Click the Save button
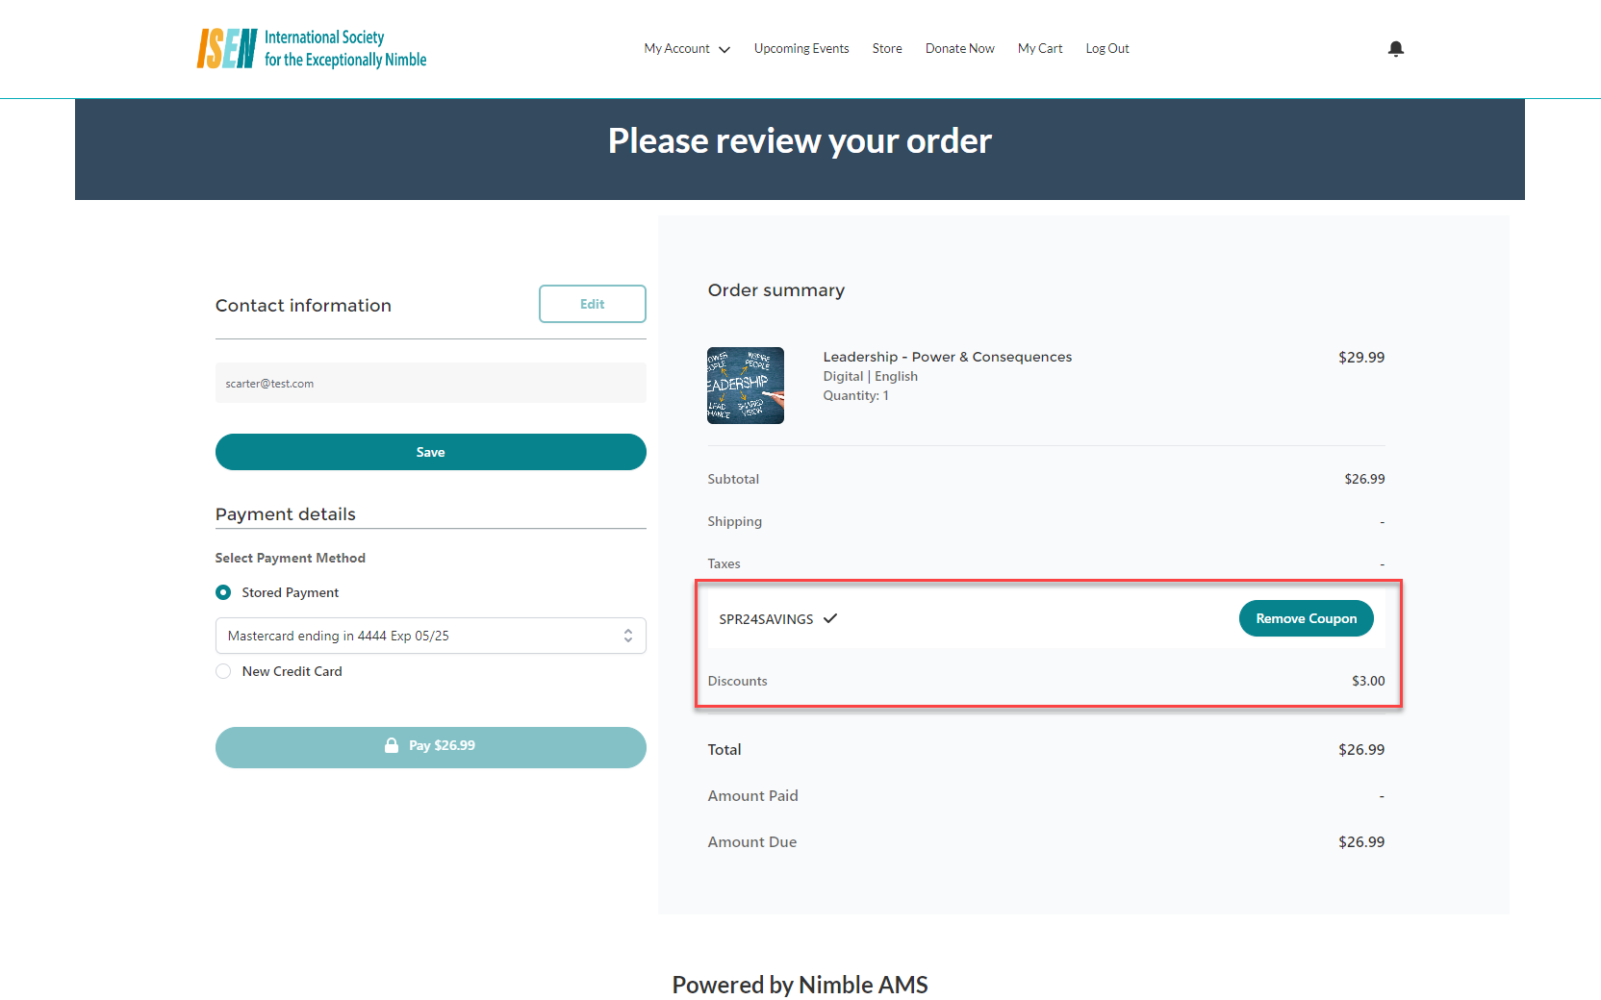 pos(430,452)
